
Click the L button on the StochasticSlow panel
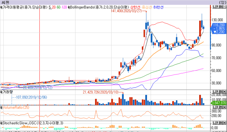(x=214, y=123)
